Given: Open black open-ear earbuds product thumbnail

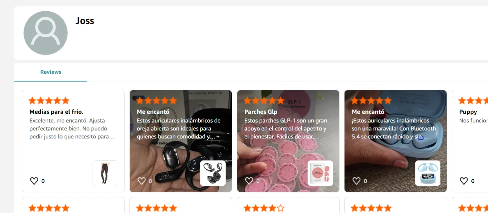Looking at the screenshot, I should point(213,173).
